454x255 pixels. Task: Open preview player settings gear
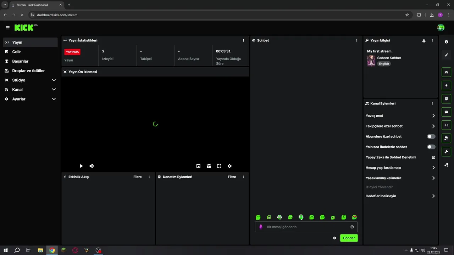(x=229, y=166)
